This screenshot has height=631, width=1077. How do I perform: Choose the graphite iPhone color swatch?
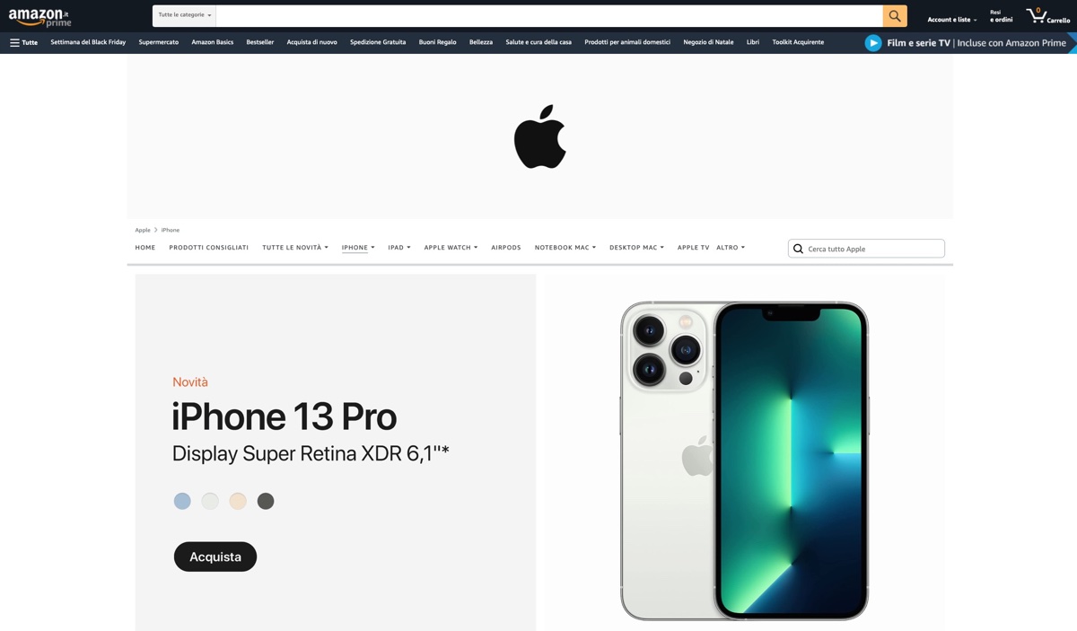[x=266, y=501]
